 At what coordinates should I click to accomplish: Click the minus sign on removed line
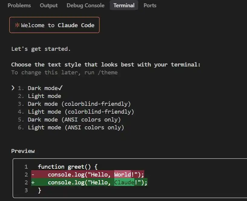(33, 174)
